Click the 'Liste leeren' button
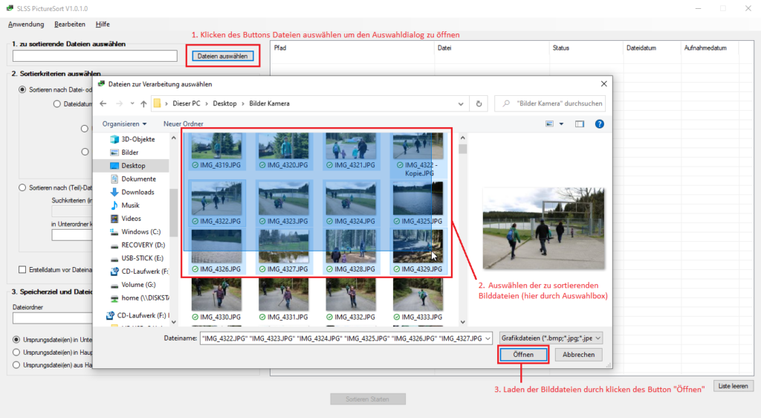The image size is (761, 418). 733,386
